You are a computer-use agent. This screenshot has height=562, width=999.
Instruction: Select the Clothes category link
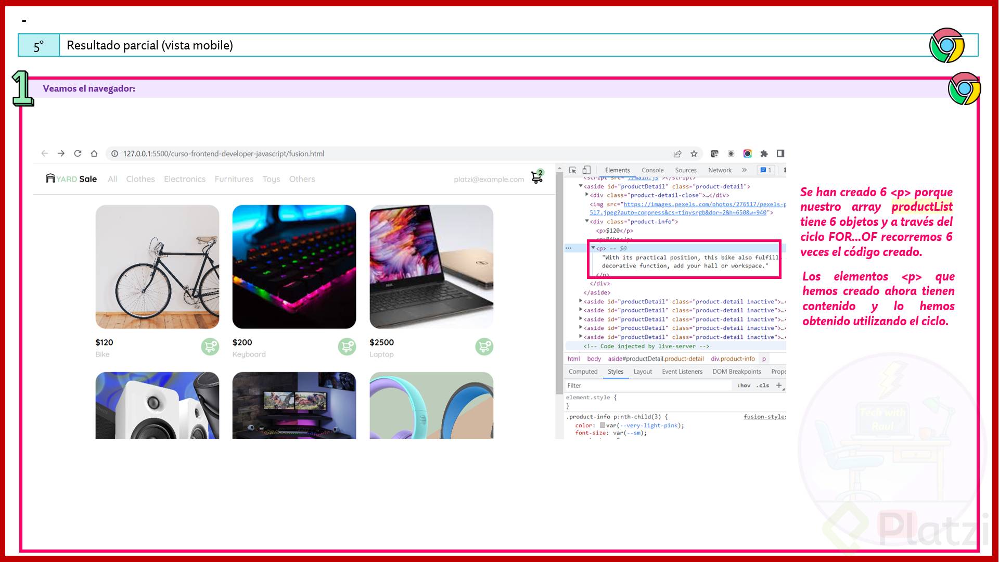[x=140, y=179]
